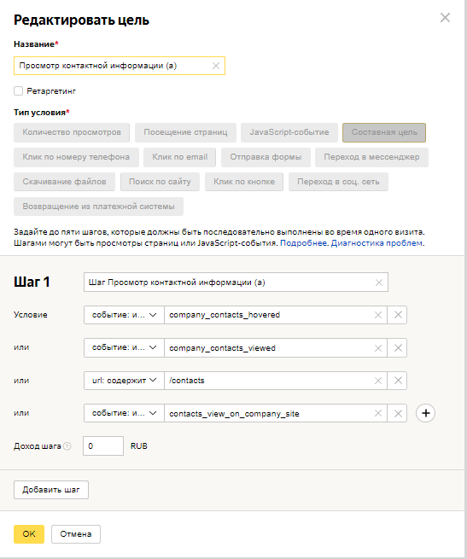467x559 pixels.
Task: Remove the company_contacts_viewed condition row
Action: coord(398,348)
